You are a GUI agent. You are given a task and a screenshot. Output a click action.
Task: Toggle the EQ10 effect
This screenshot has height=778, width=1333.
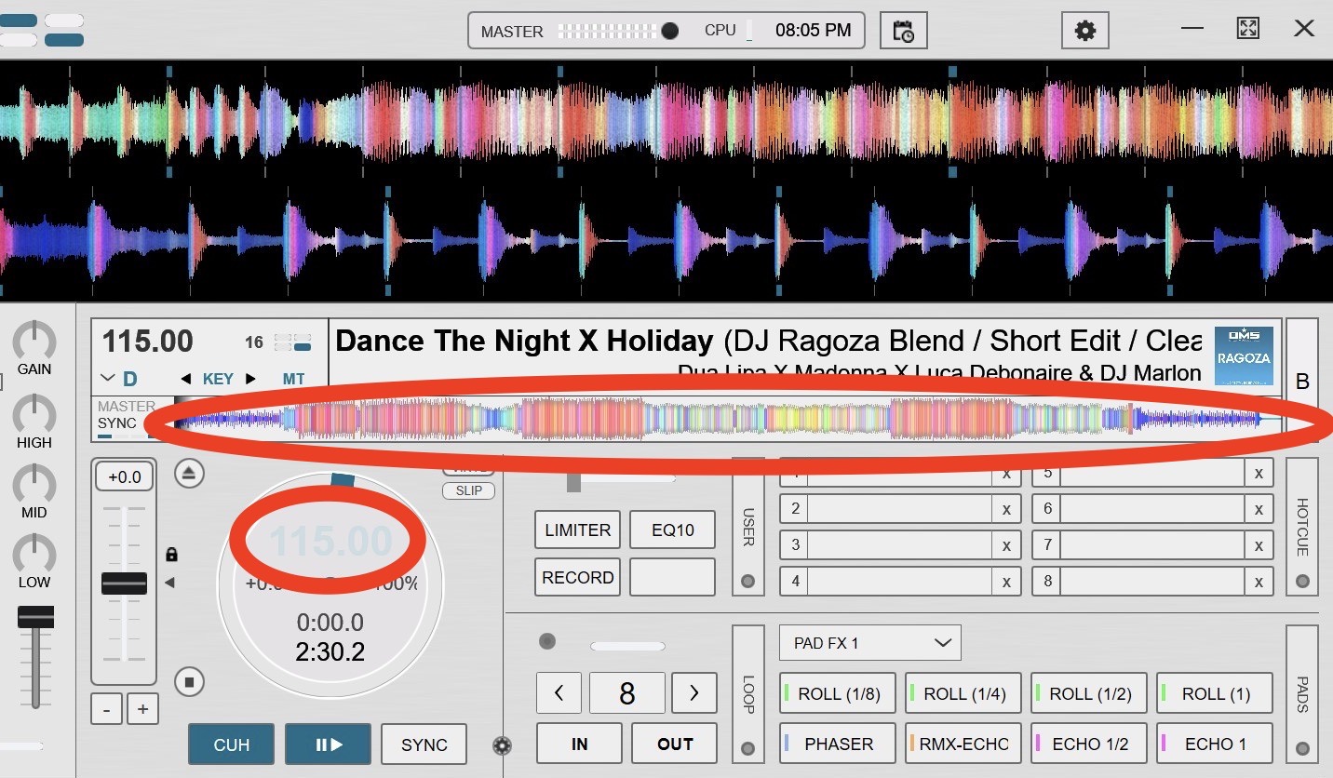[x=672, y=530]
